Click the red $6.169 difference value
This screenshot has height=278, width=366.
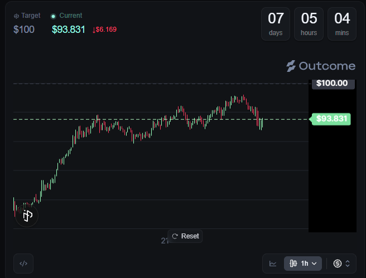tap(104, 30)
